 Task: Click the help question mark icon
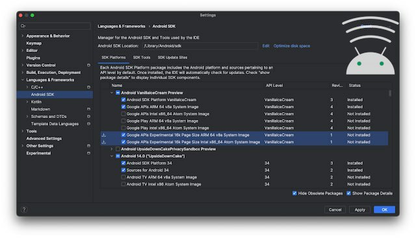pyautogui.click(x=24, y=209)
